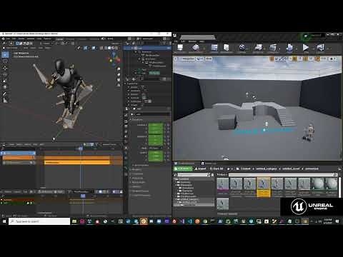Open the Content button in Unreal toolbar
Viewport: 343px width, 257px height.
click(214, 48)
